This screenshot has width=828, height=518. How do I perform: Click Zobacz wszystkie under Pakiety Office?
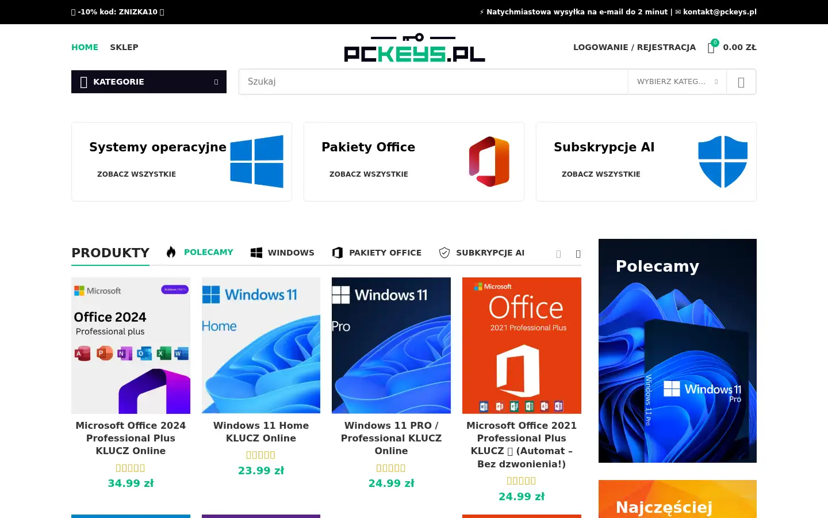point(369,174)
